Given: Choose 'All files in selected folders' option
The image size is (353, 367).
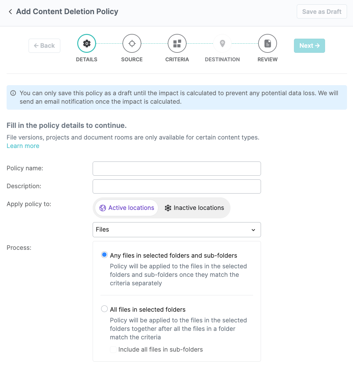Looking at the screenshot, I should coord(104,309).
